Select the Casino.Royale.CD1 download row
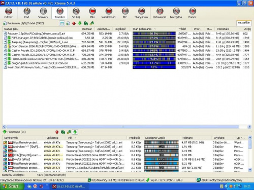254x190 pixels. 127,51
